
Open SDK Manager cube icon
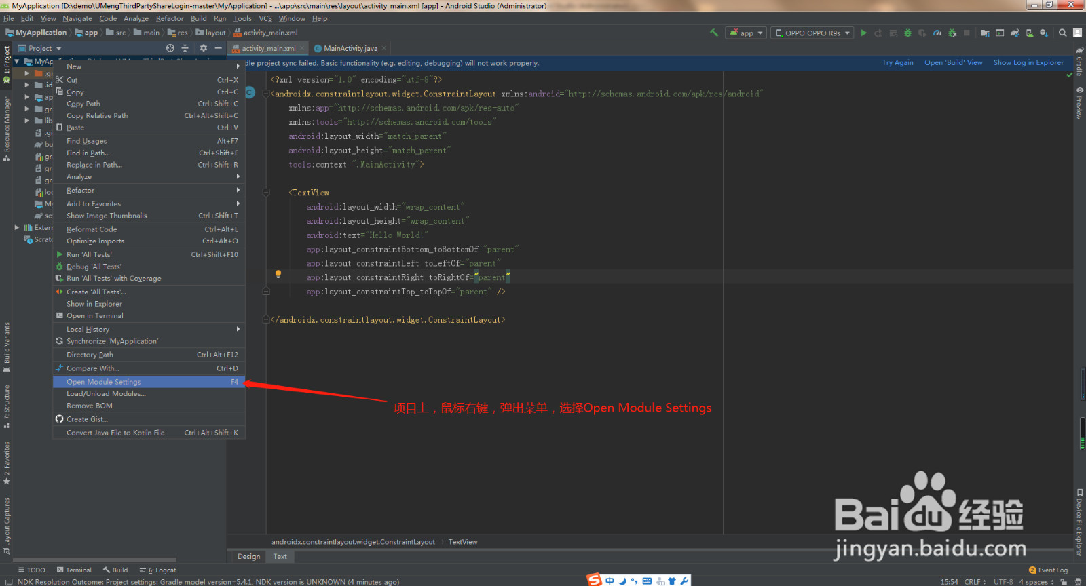(x=1044, y=33)
